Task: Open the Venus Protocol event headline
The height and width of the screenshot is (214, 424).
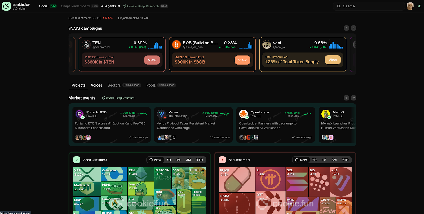Action: (186, 126)
